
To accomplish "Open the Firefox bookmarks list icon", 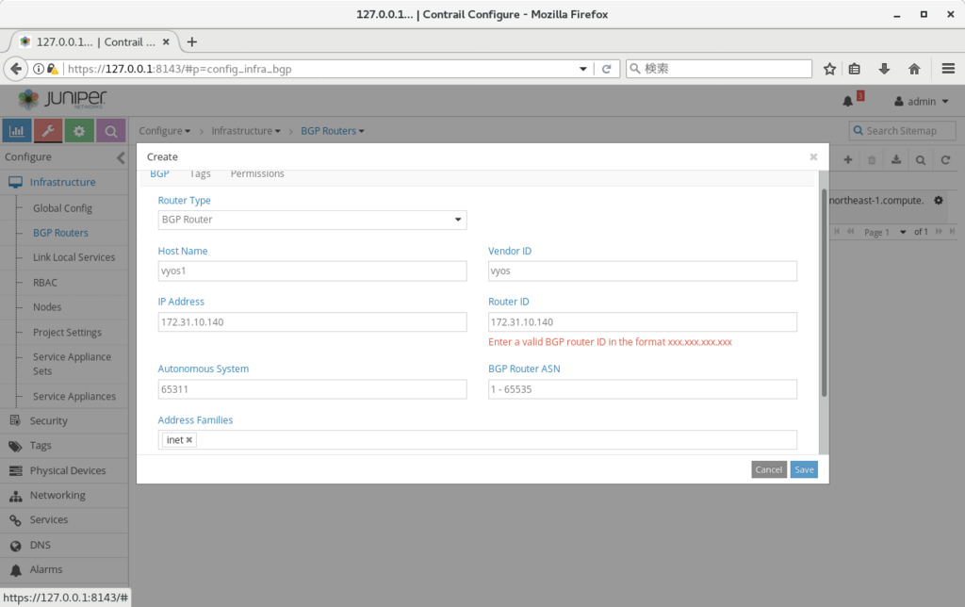I will tap(854, 68).
